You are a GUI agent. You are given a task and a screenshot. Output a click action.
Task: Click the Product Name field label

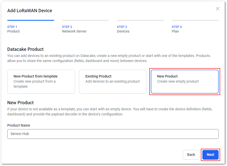pyautogui.click(x=19, y=125)
